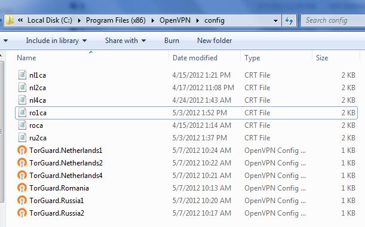Click the nl2ca CRT file icon
Viewport: 365px width, 227px height.
pos(22,88)
